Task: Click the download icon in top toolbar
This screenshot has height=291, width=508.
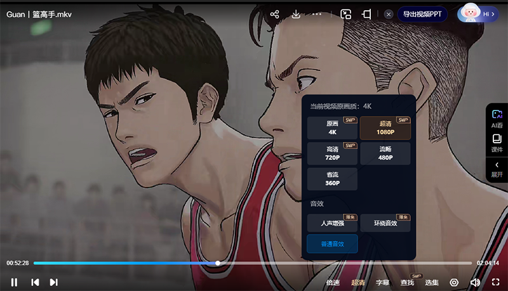Action: [x=296, y=14]
